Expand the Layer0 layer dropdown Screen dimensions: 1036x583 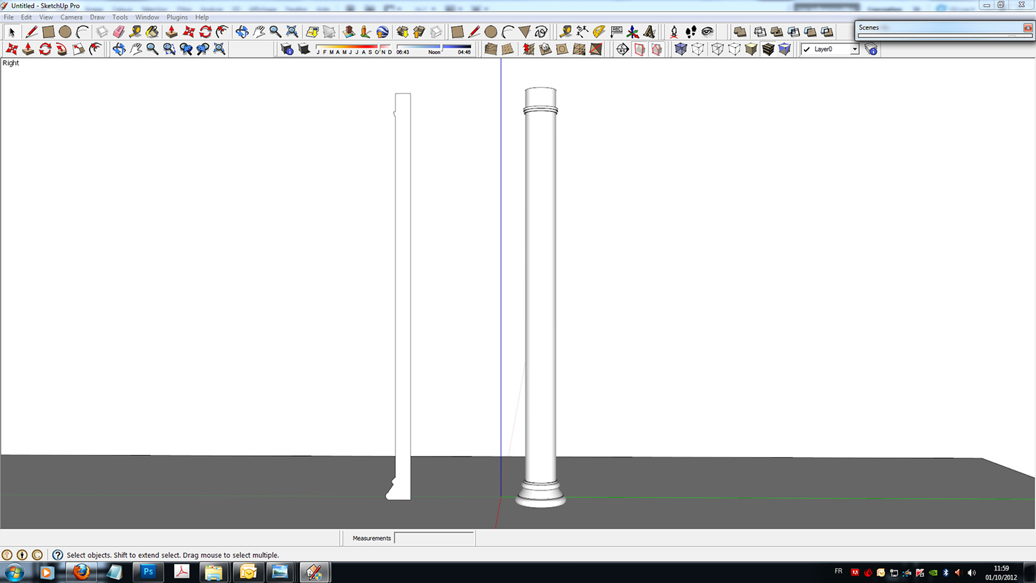tap(854, 49)
